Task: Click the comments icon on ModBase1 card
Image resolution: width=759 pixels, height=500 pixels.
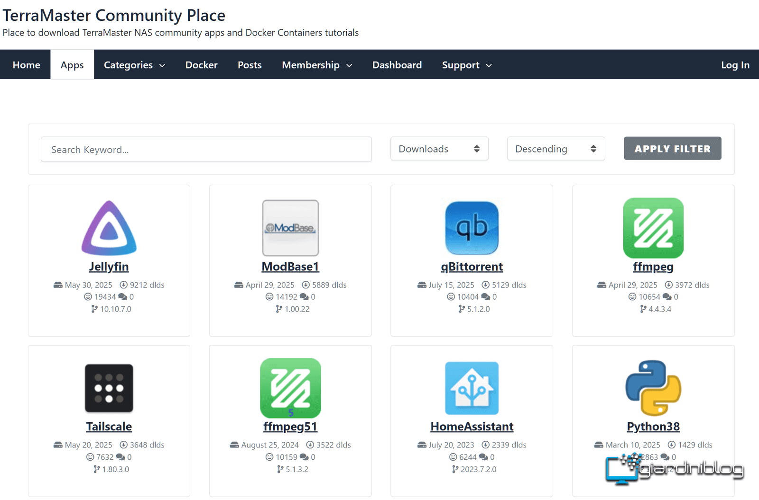Action: point(304,297)
